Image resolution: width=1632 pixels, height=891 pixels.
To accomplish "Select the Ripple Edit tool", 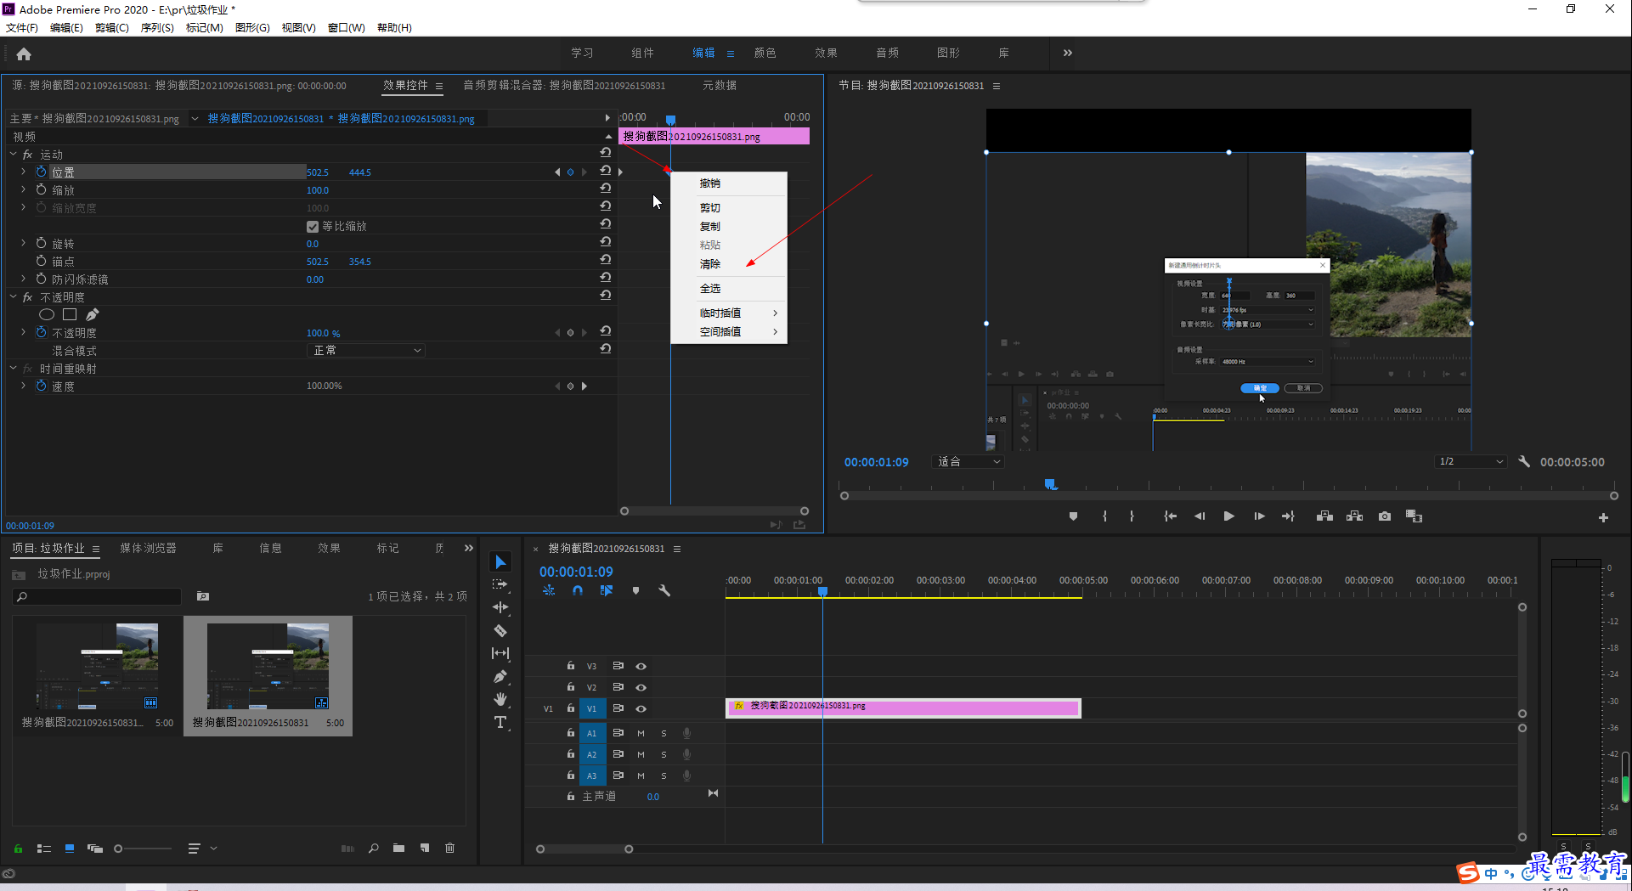I will pyautogui.click(x=500, y=607).
